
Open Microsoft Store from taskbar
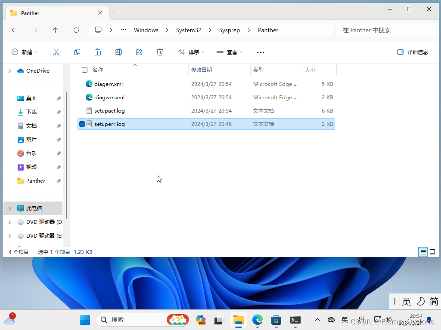pyautogui.click(x=276, y=320)
